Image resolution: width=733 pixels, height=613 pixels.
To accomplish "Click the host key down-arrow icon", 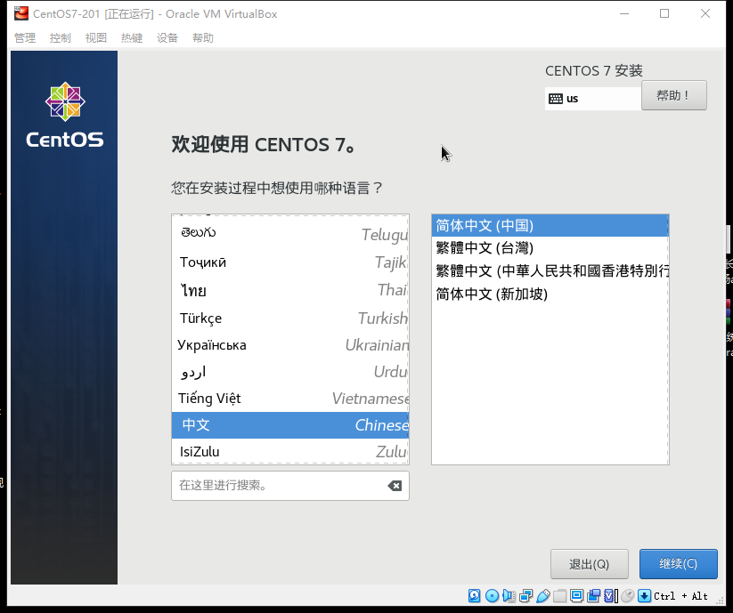I will (644, 596).
